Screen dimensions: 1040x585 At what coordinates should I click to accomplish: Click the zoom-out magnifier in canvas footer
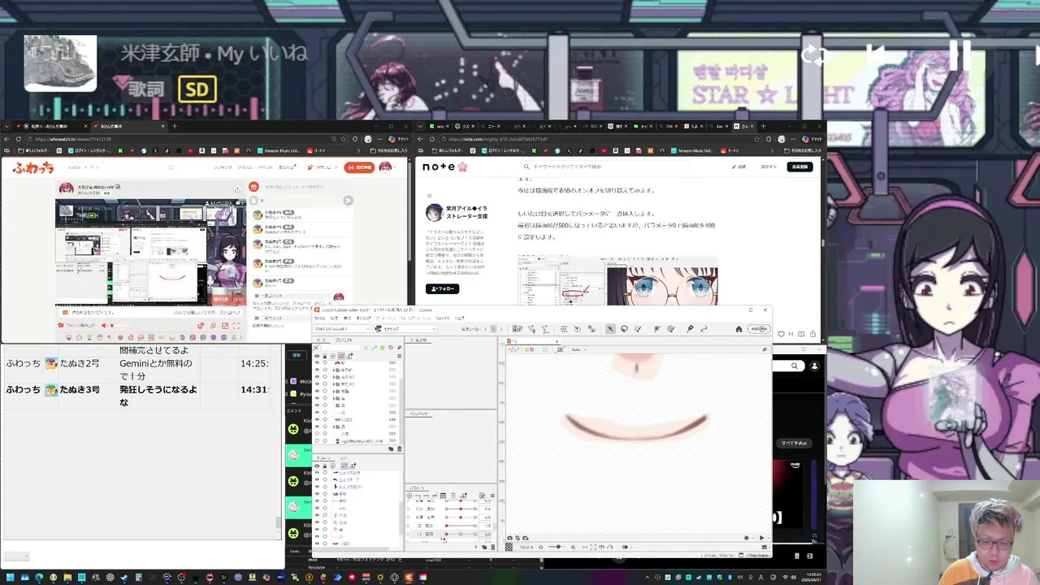(541, 547)
